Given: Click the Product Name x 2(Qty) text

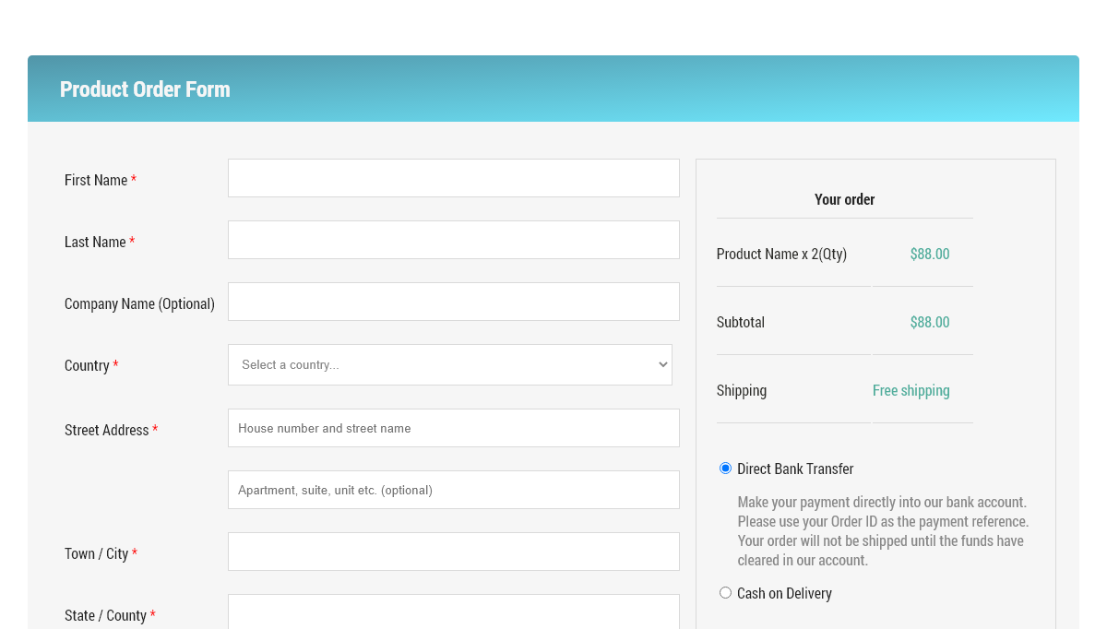Looking at the screenshot, I should [x=781, y=254].
